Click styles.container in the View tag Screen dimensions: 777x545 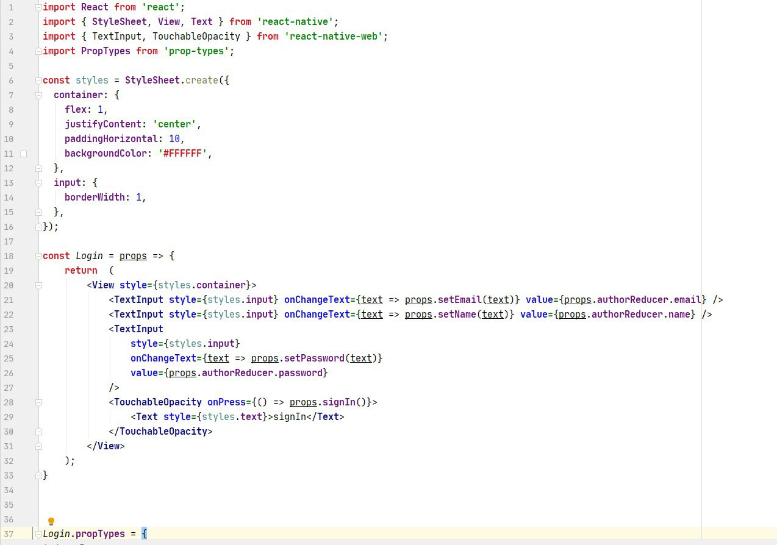tap(202, 285)
